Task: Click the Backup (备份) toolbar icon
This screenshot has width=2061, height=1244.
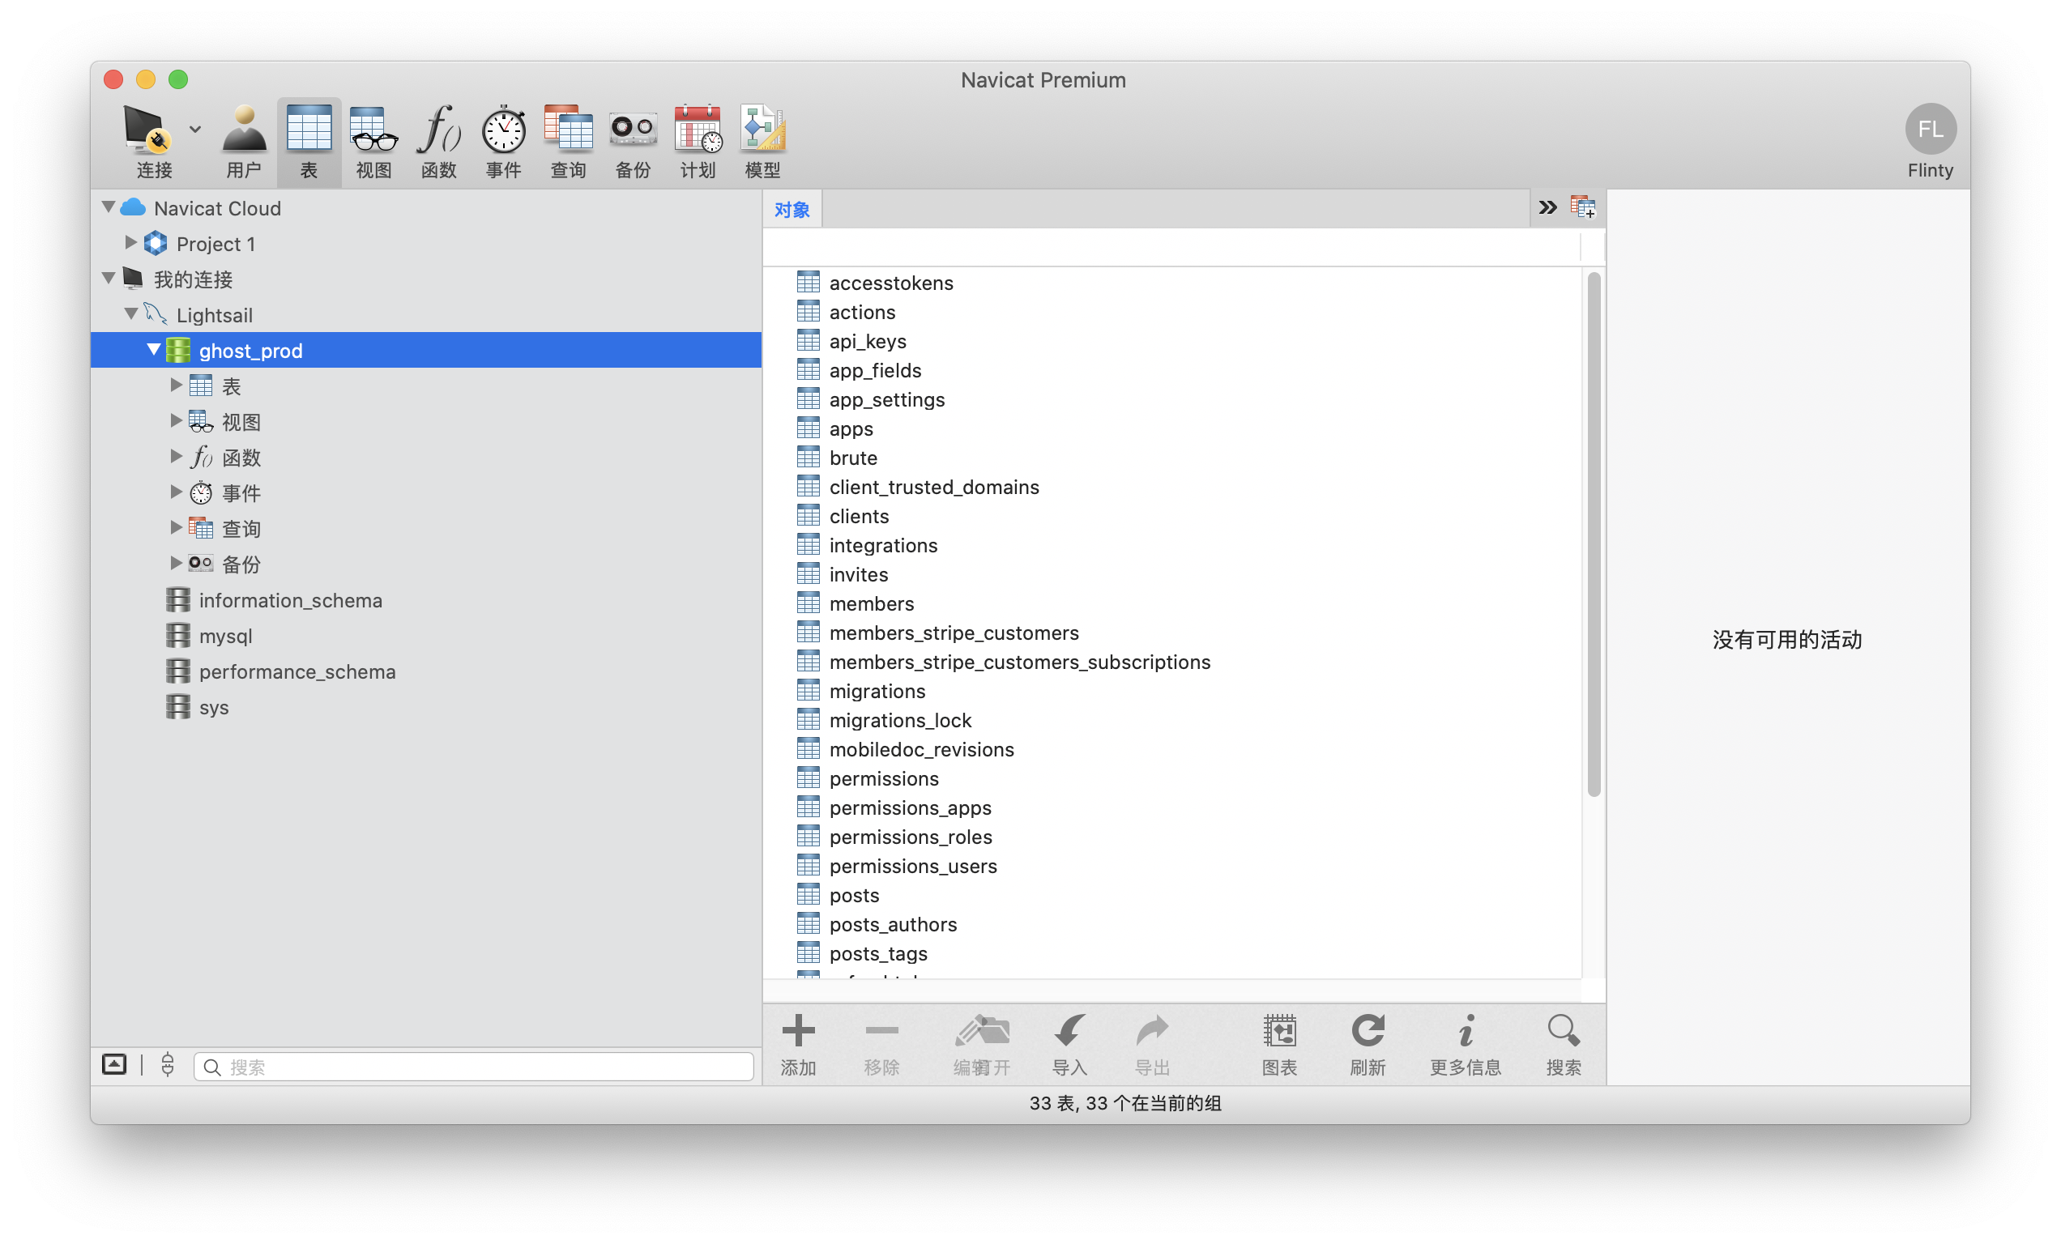Action: pos(633,131)
